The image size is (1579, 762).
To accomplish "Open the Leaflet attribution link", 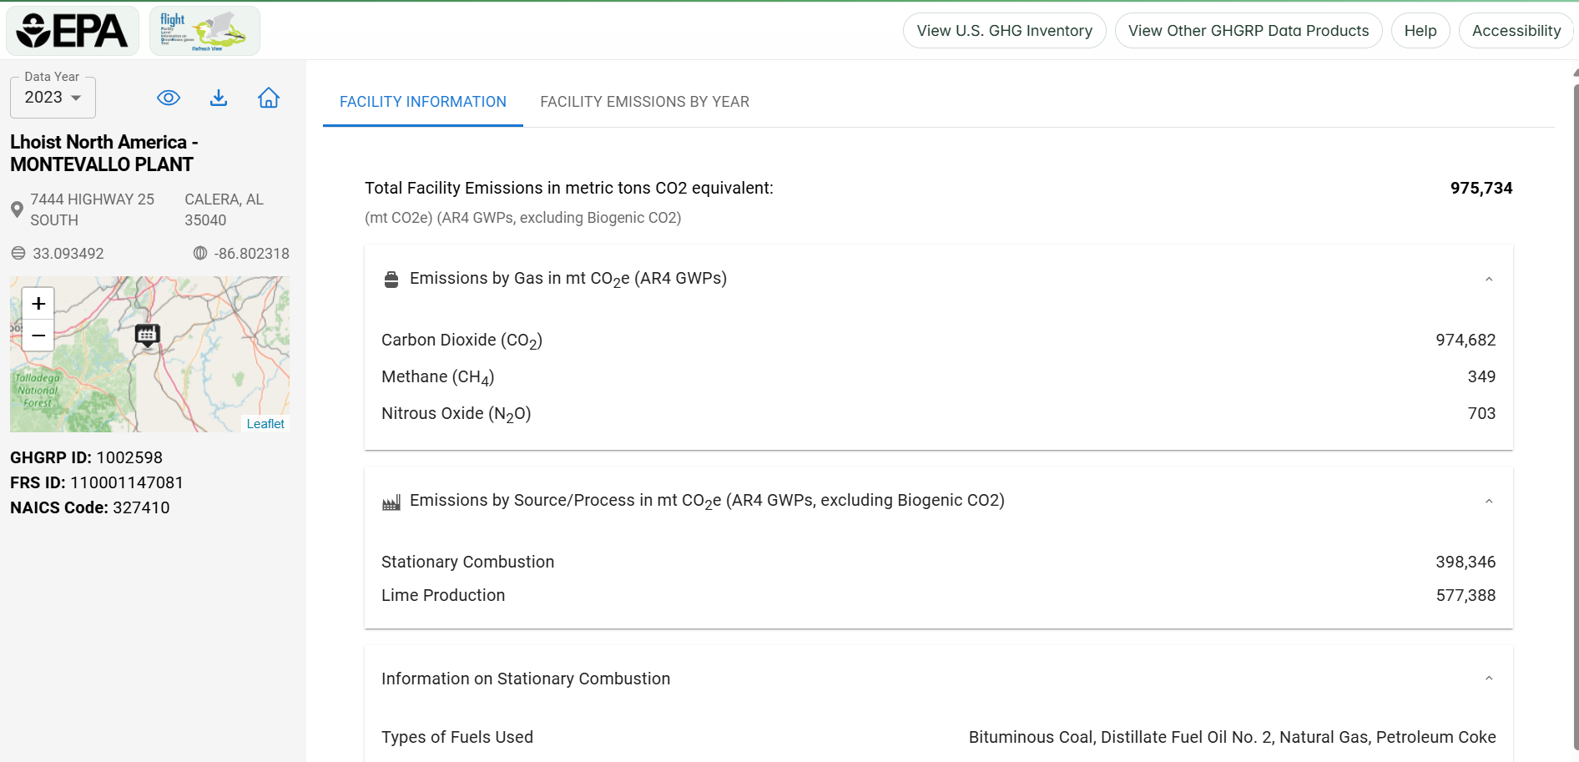I will coord(265,424).
